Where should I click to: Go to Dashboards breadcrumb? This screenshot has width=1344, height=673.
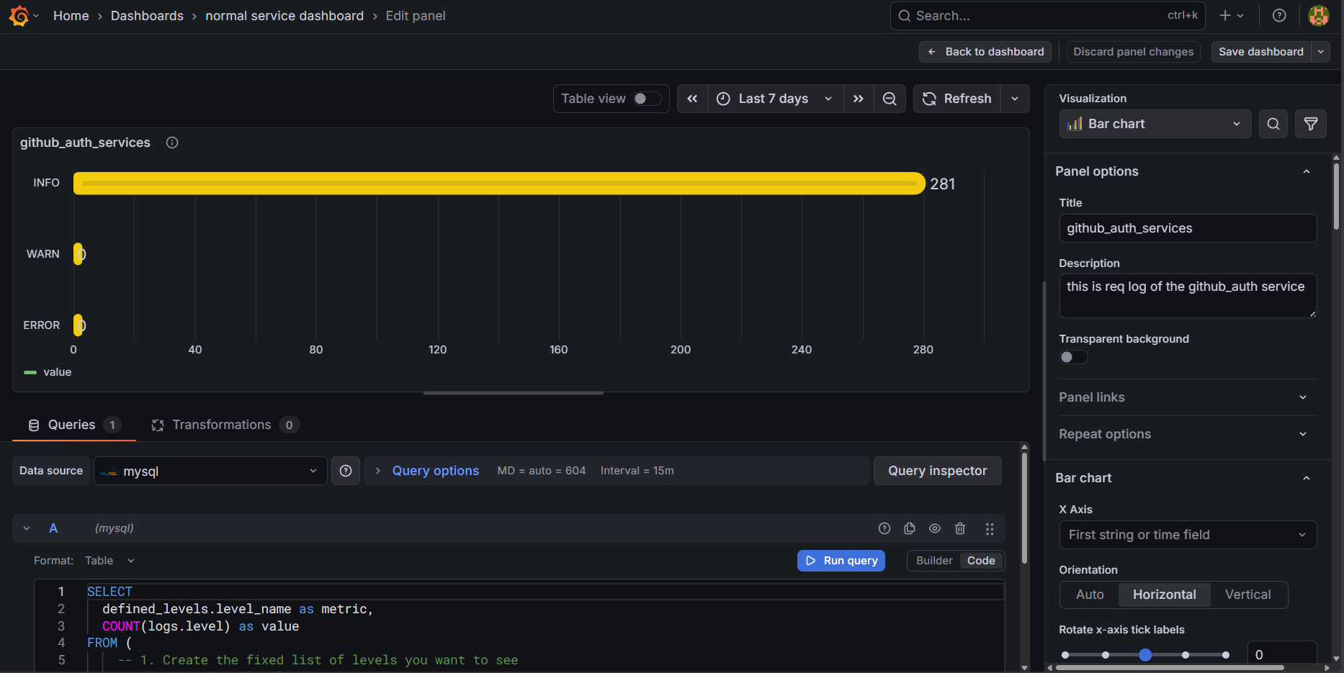click(147, 16)
